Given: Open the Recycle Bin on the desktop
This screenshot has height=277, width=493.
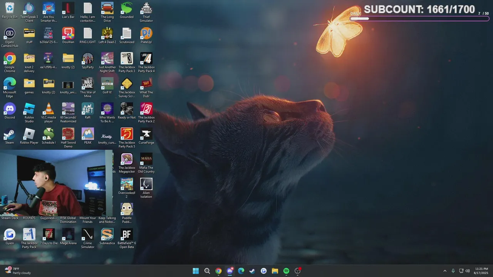Looking at the screenshot, I should pos(10,10).
